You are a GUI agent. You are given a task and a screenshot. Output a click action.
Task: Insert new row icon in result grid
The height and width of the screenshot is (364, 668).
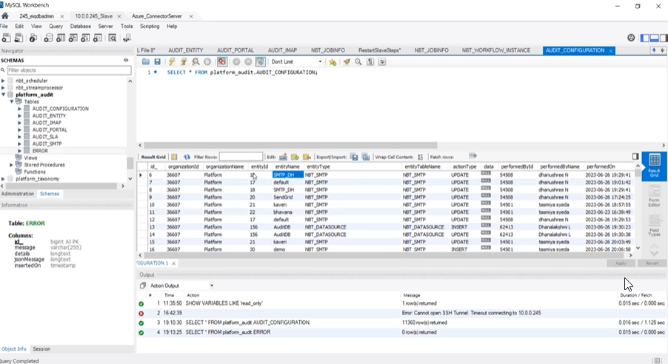pos(295,157)
